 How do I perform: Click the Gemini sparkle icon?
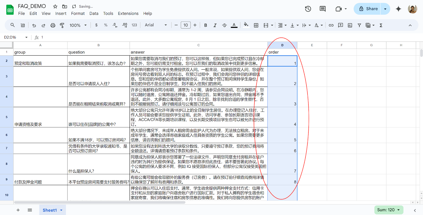point(398,9)
